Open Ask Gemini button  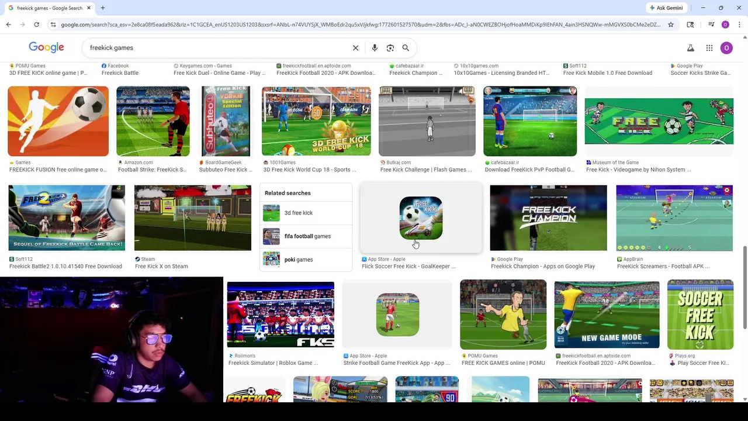click(x=666, y=8)
